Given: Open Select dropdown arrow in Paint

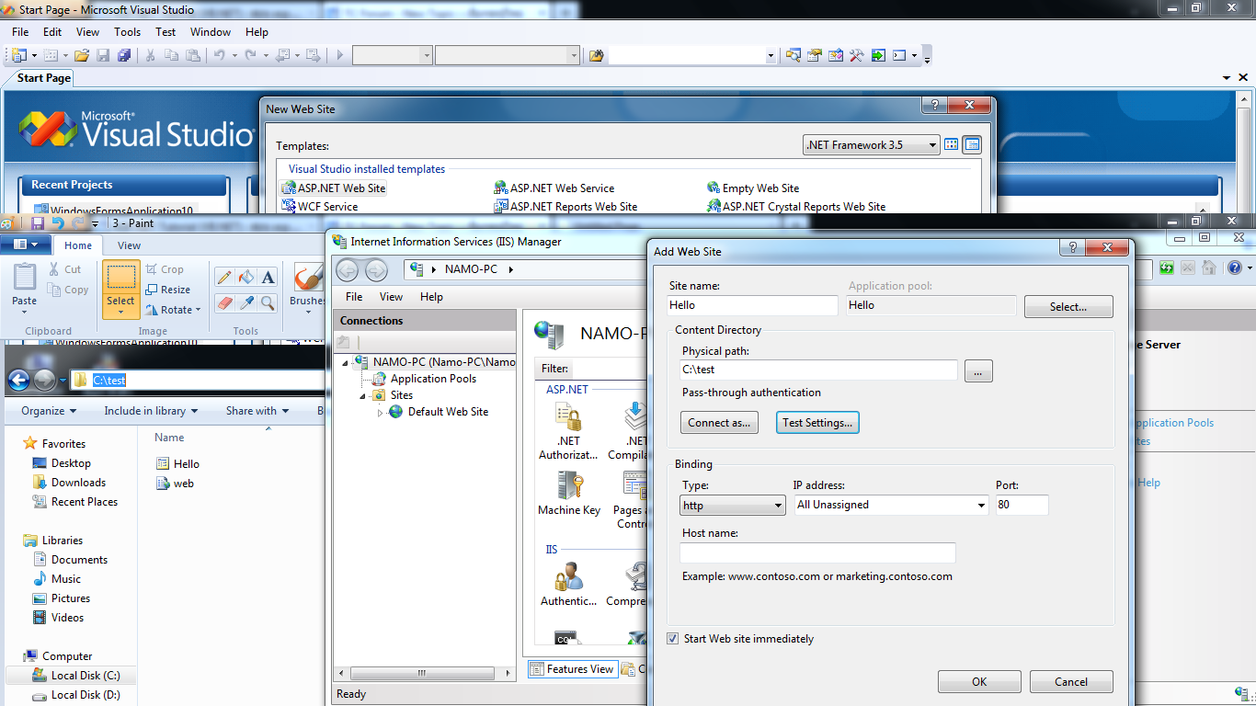Looking at the screenshot, I should click(120, 312).
